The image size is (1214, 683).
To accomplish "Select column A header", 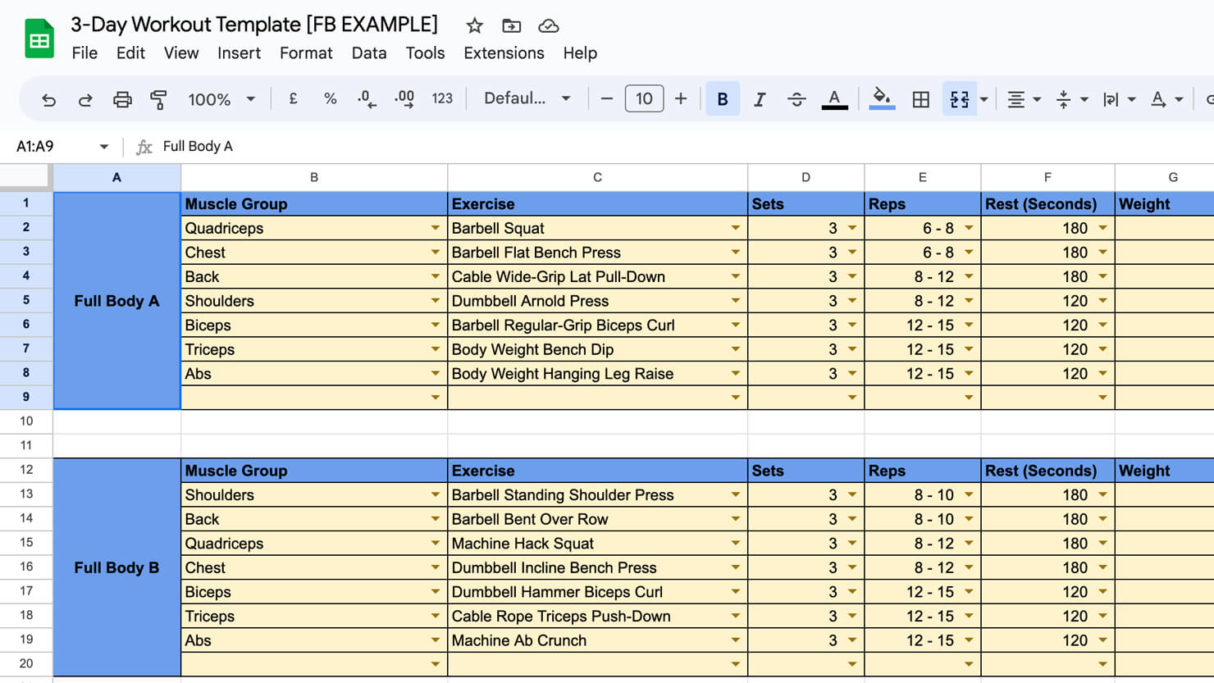I will point(116,177).
